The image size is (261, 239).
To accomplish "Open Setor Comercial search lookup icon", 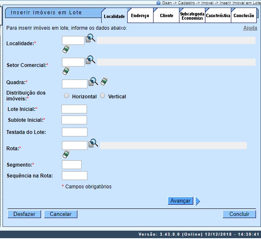I will tap(90, 60).
